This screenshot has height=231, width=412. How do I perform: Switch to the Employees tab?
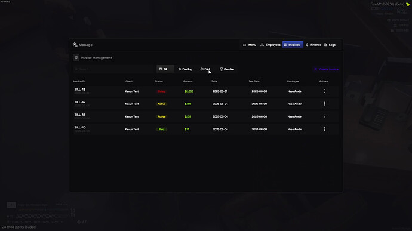tap(270, 45)
